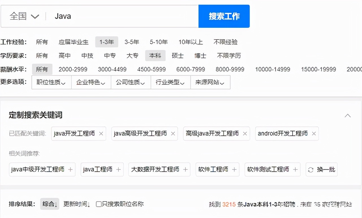The height and width of the screenshot is (218, 362).
Task: Click the 软件测试工程师 suggestion tag text
Action: coord(268,170)
